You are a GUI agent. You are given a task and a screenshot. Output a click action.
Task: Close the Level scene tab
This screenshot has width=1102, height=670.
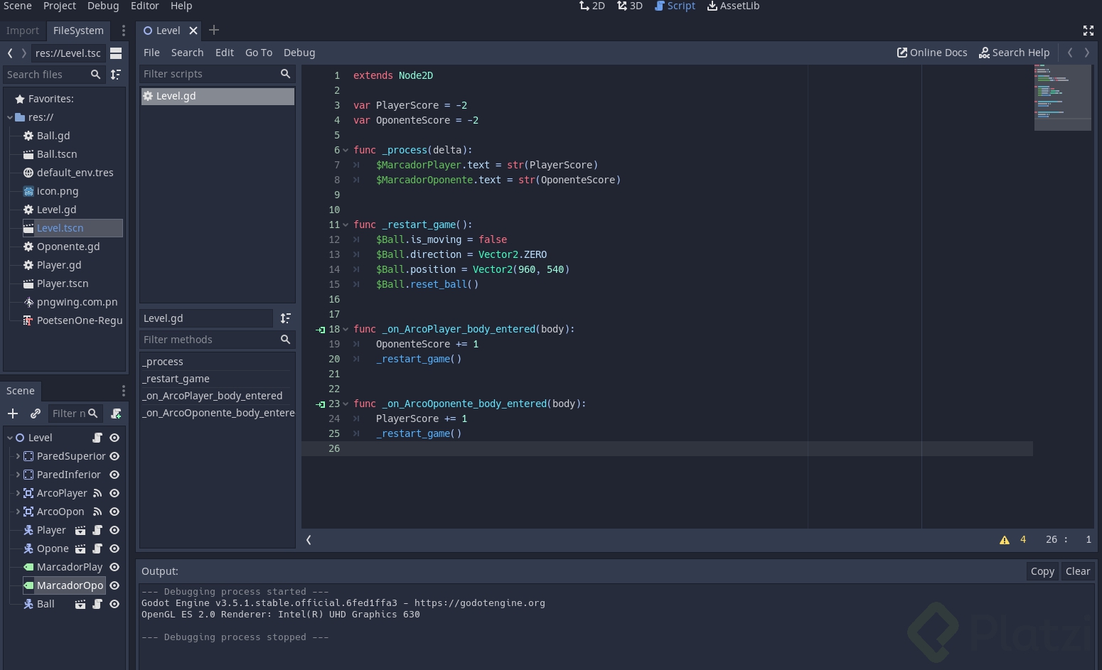click(193, 31)
